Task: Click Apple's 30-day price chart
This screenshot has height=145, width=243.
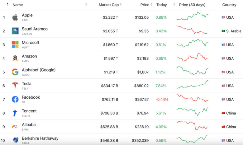Action: (x=192, y=16)
